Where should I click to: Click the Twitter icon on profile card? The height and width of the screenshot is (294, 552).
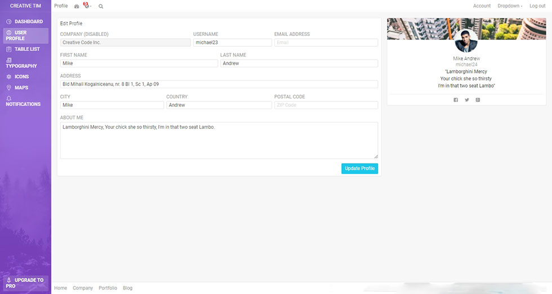(466, 99)
